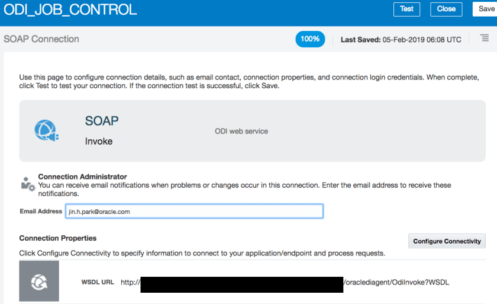Select the SOAP Connection page heading
This screenshot has width=497, height=304.
pyautogui.click(x=41, y=39)
